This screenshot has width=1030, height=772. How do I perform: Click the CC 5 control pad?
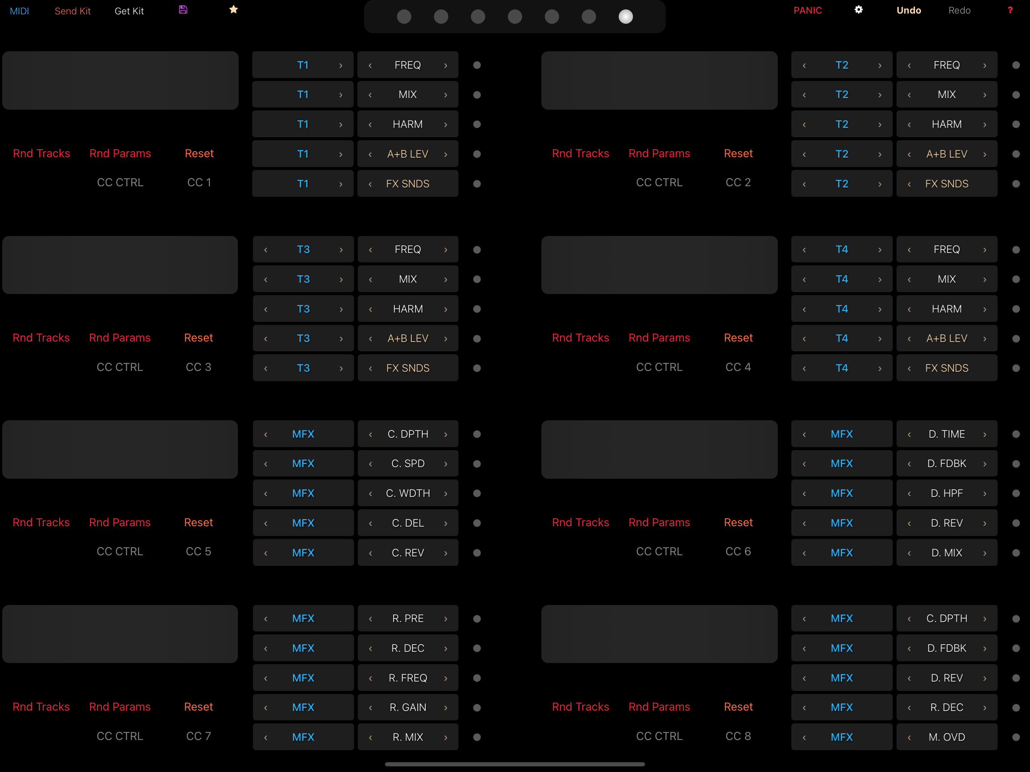tap(120, 450)
